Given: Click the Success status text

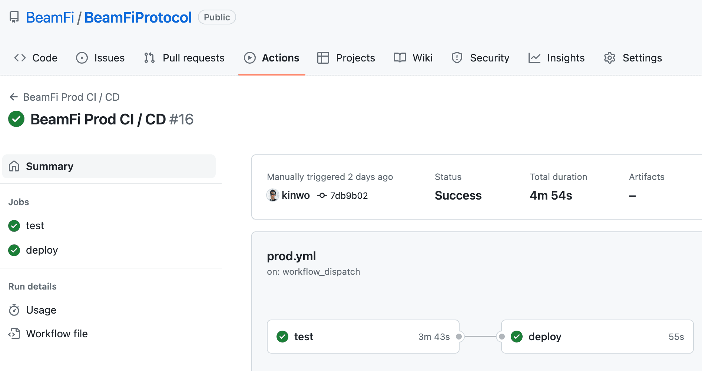Looking at the screenshot, I should point(458,195).
